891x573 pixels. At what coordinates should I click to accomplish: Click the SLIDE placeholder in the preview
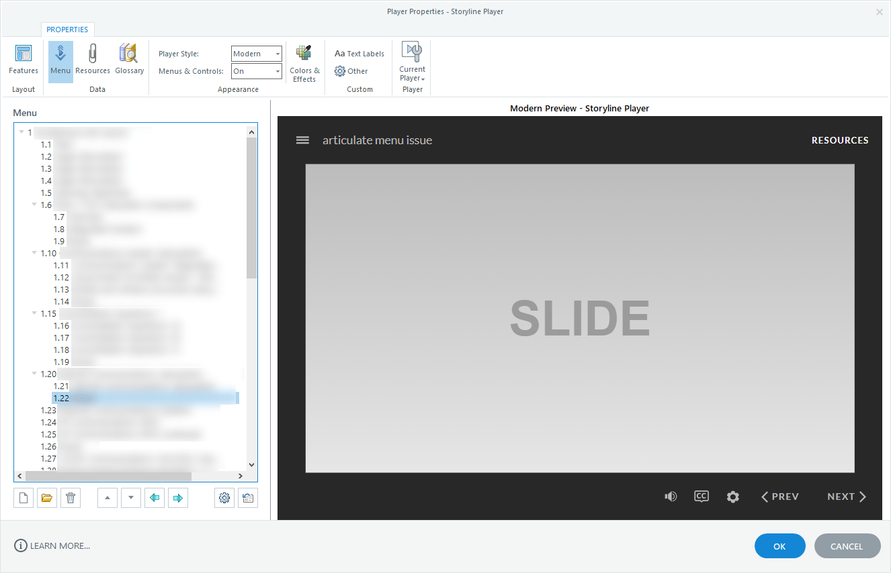pos(580,318)
